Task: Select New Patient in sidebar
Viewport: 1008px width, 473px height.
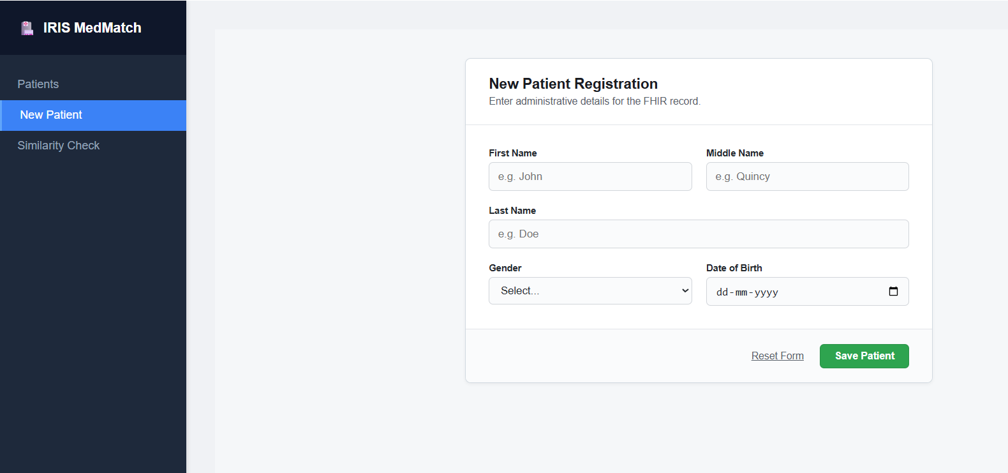Action: pyautogui.click(x=51, y=115)
